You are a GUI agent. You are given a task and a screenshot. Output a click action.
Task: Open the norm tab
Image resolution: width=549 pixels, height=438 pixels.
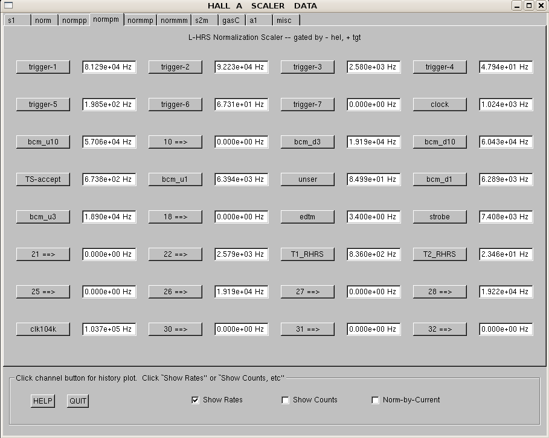tap(45, 21)
